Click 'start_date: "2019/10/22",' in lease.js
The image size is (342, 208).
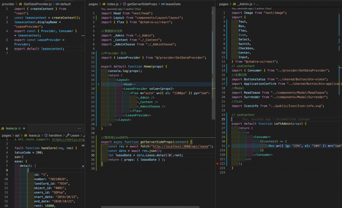coord(56,197)
